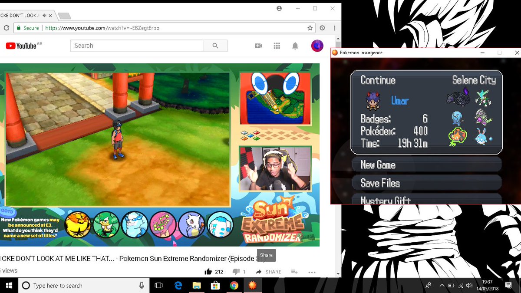521x293 pixels.
Task: Show hidden system tray icons
Action: point(442,285)
